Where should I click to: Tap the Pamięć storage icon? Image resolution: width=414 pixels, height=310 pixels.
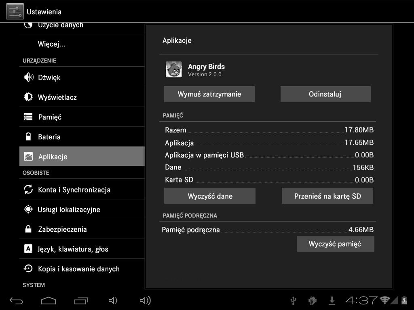coord(28,117)
